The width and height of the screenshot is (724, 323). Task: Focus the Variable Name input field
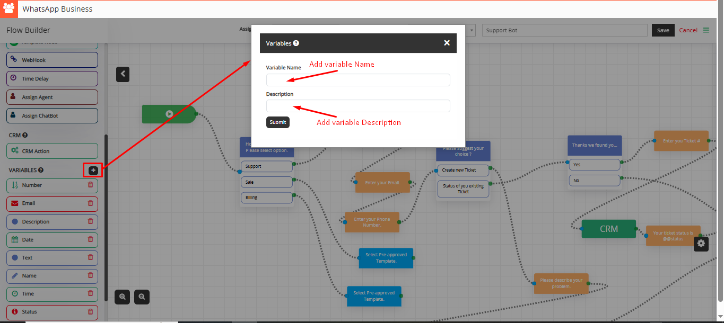point(358,80)
